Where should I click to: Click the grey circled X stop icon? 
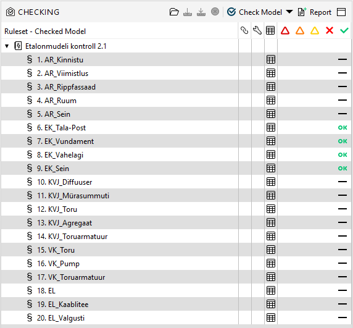tap(215, 12)
